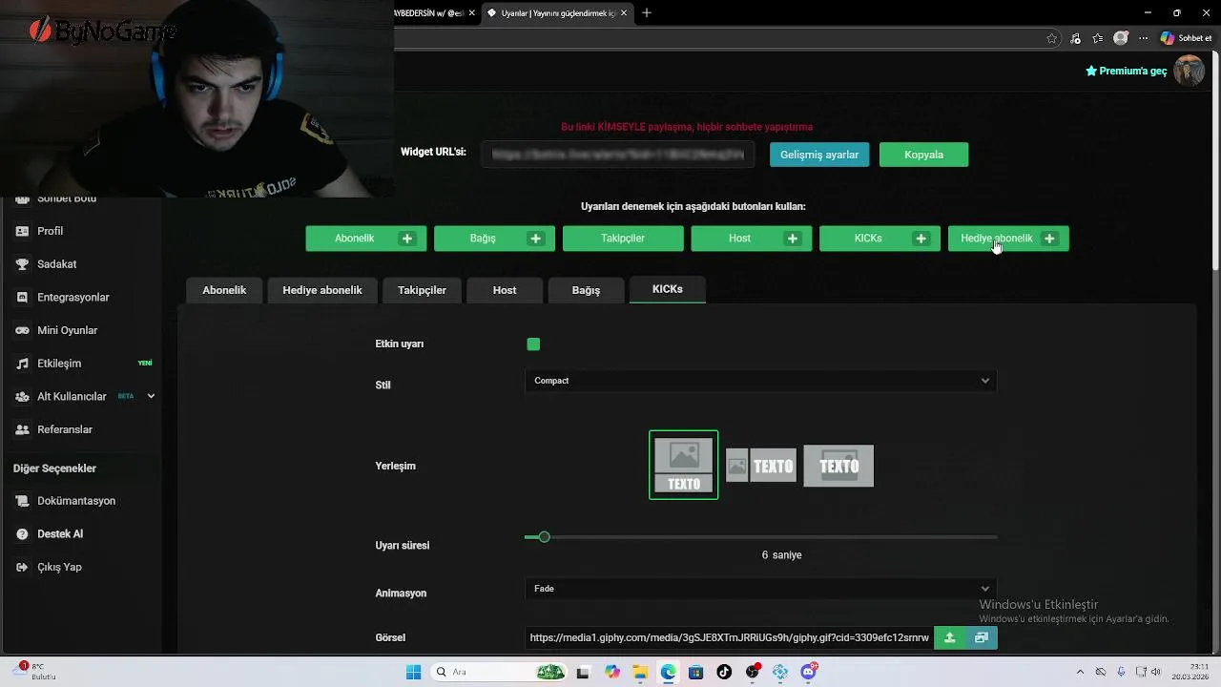Screen dimensions: 1221x687
Task: Switch to the Takipçiler tab
Action: click(422, 290)
